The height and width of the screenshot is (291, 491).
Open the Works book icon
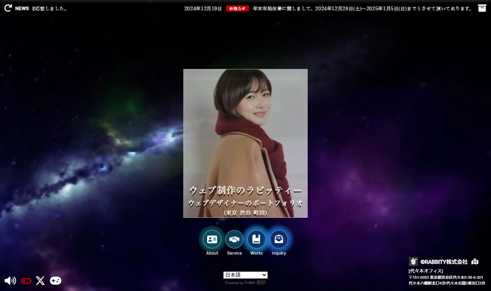click(x=257, y=239)
